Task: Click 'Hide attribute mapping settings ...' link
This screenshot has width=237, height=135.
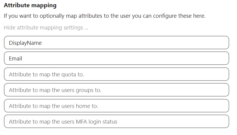Action: [46, 28]
